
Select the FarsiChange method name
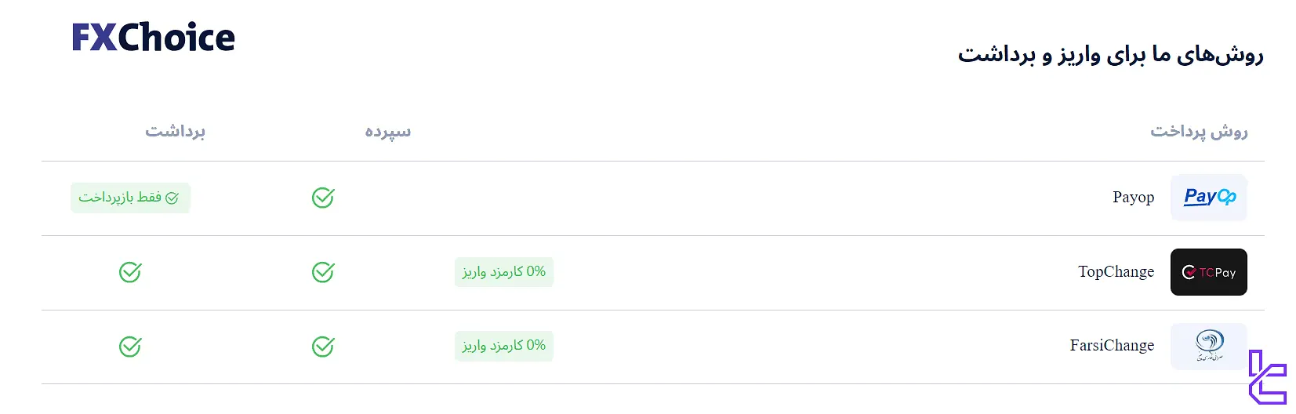(1112, 346)
